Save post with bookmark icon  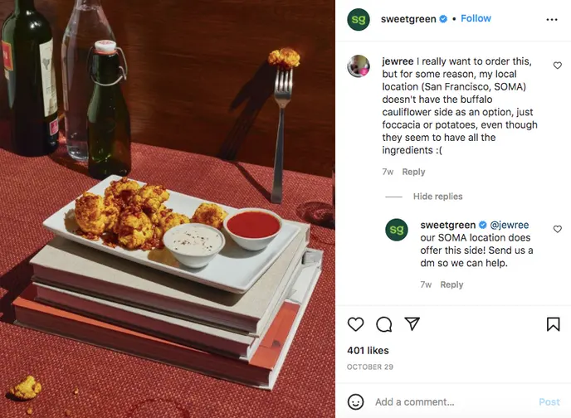pyautogui.click(x=553, y=324)
